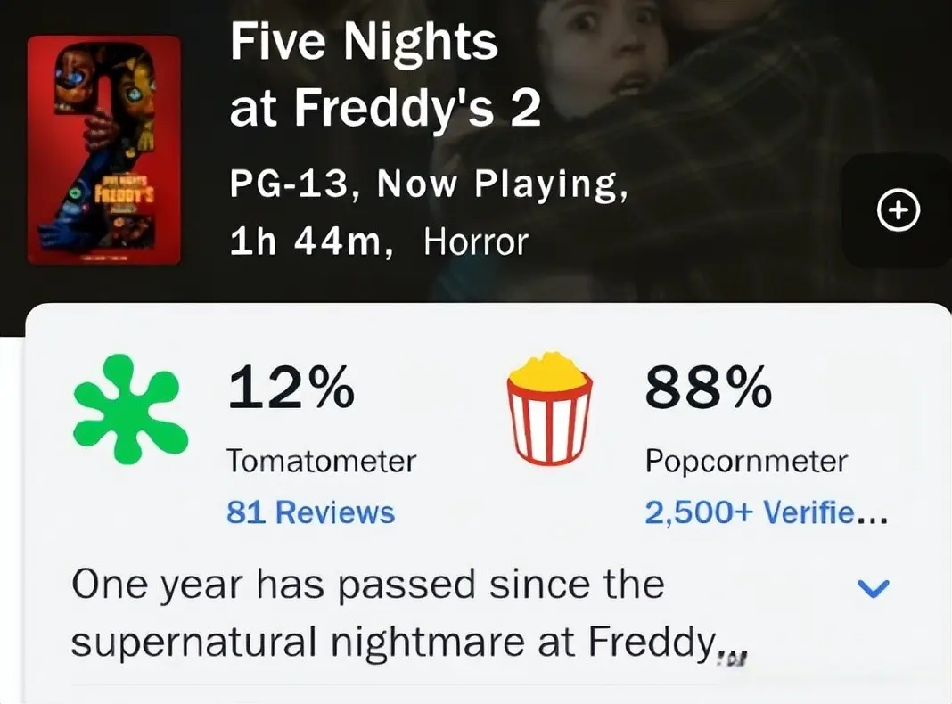This screenshot has width=952, height=704.
Task: Open the 2,500+ Verified ratings link
Action: pos(766,512)
